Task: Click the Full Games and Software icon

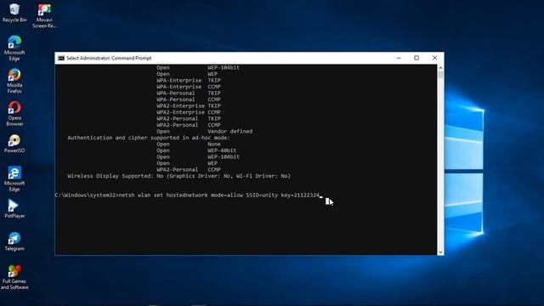Action: (x=14, y=277)
